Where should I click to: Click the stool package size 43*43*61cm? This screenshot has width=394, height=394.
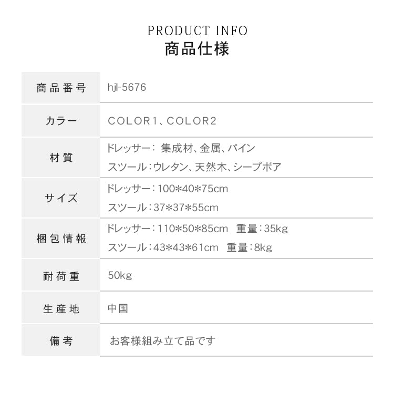click(186, 248)
